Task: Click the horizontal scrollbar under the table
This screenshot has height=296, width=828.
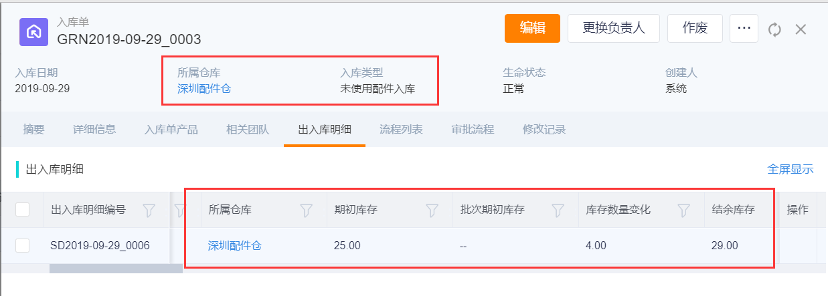Action: 116,269
